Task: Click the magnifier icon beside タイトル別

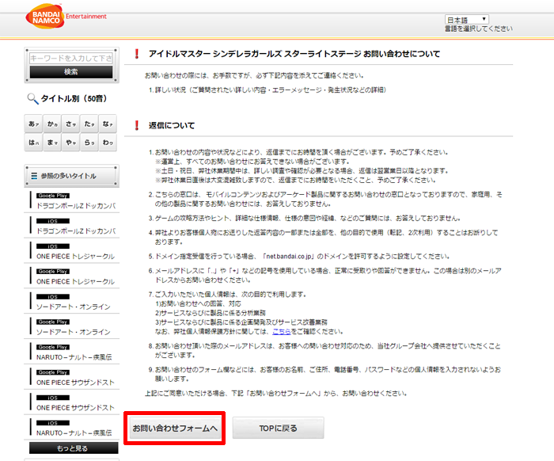Action: (x=32, y=99)
